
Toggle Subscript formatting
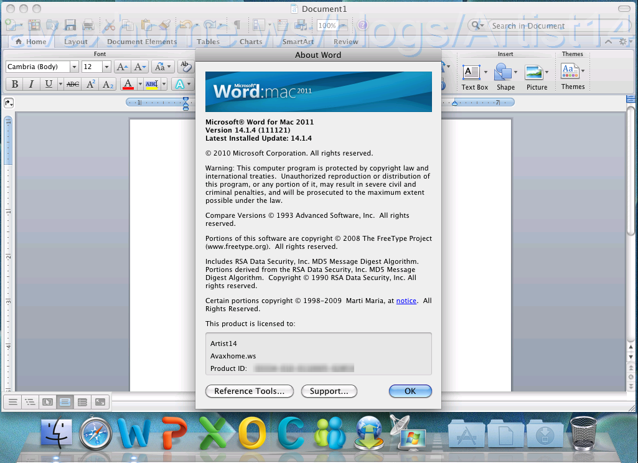[108, 84]
